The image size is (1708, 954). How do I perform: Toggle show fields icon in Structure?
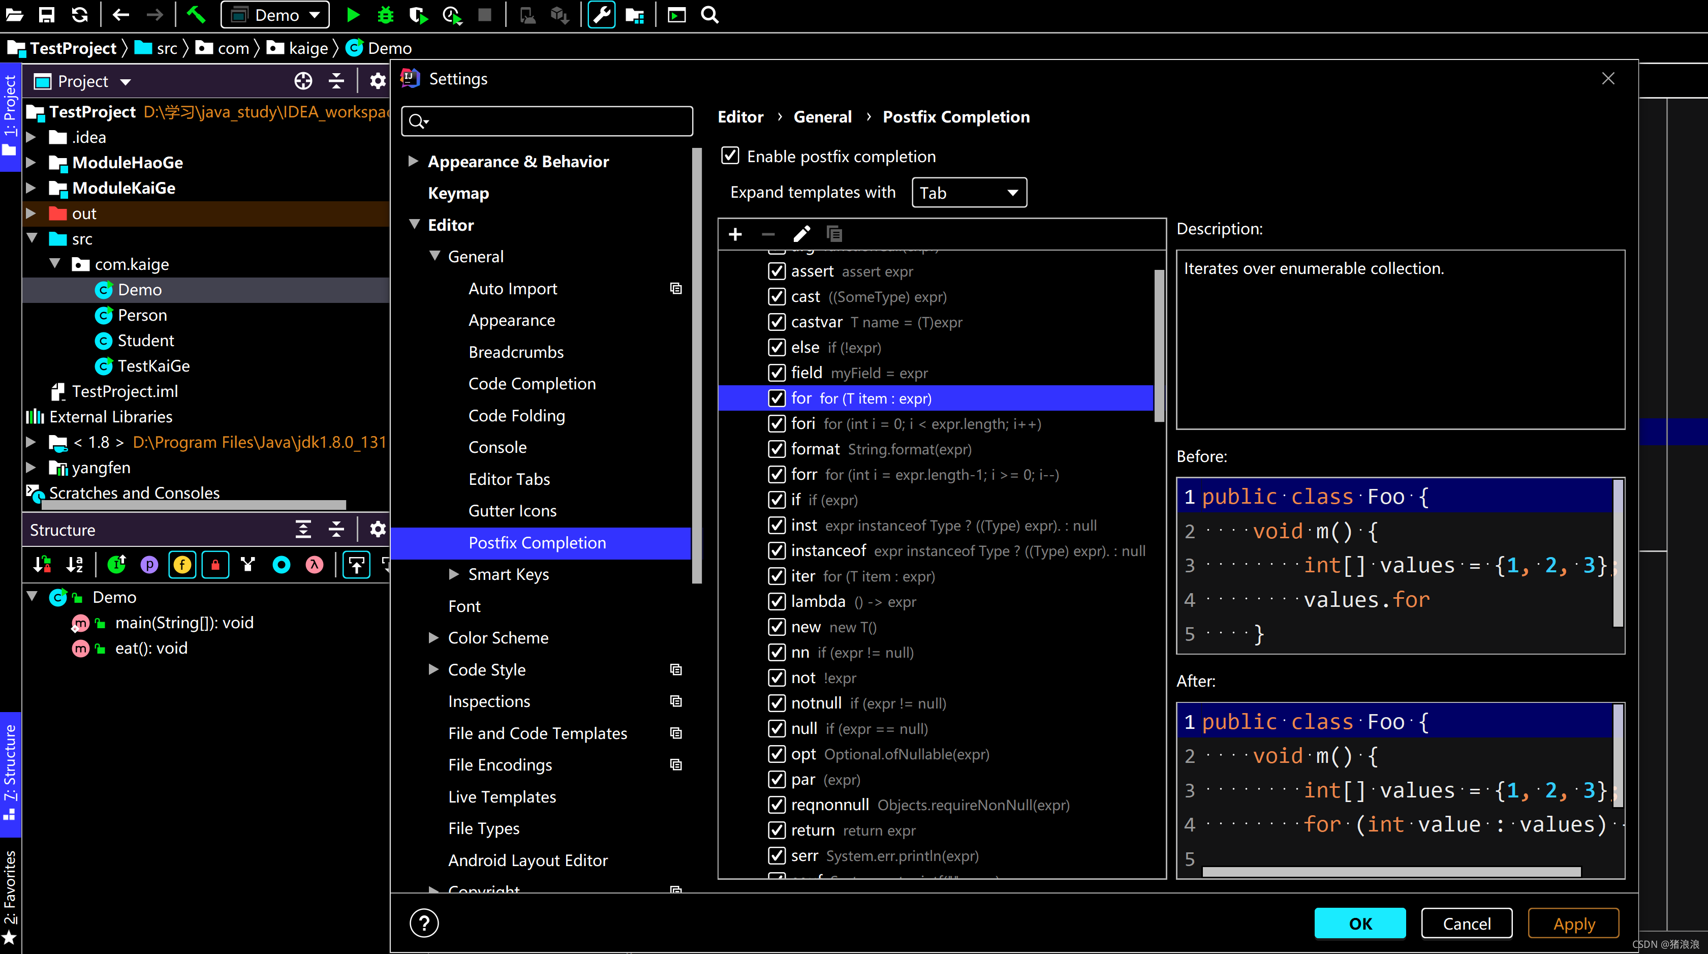[182, 564]
